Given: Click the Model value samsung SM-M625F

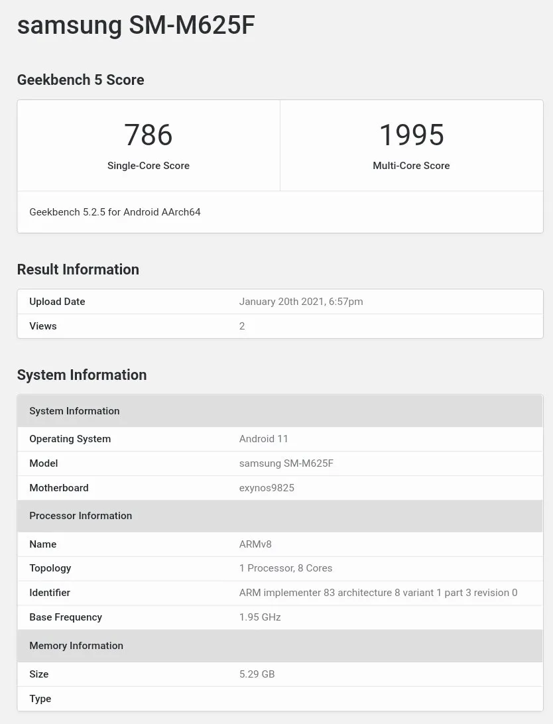Looking at the screenshot, I should click(x=286, y=463).
